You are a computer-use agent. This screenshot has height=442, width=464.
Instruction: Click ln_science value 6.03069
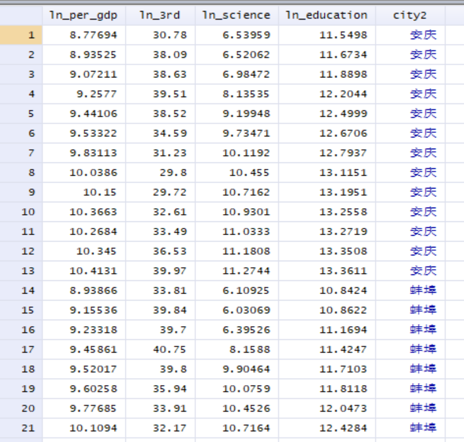click(x=246, y=310)
